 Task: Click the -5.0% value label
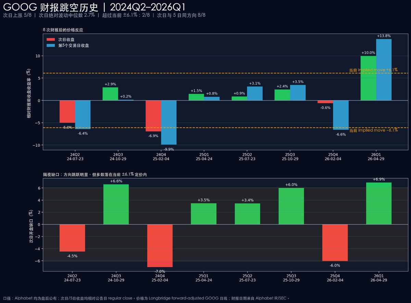(x=67, y=127)
